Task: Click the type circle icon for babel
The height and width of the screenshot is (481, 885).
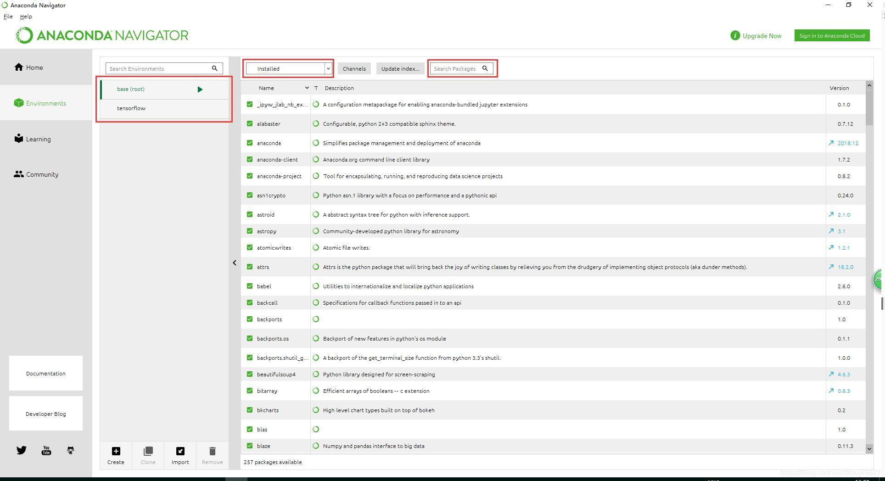Action: 316,286
